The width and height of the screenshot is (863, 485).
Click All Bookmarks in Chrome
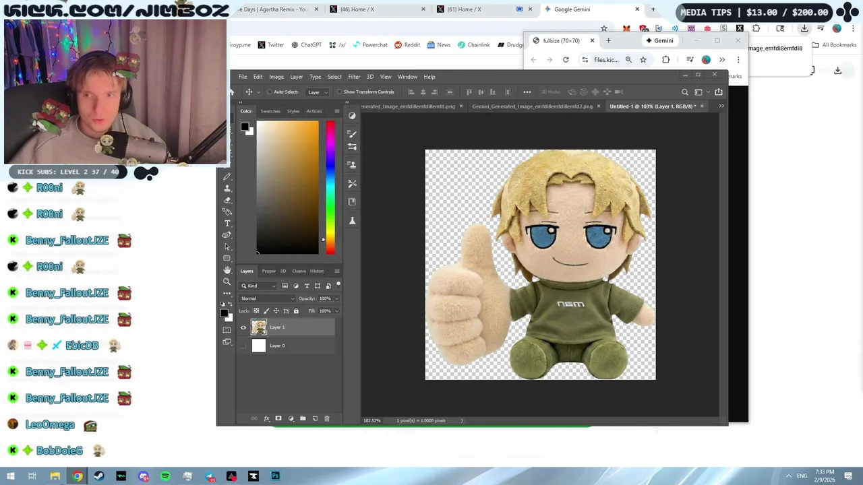(x=834, y=45)
